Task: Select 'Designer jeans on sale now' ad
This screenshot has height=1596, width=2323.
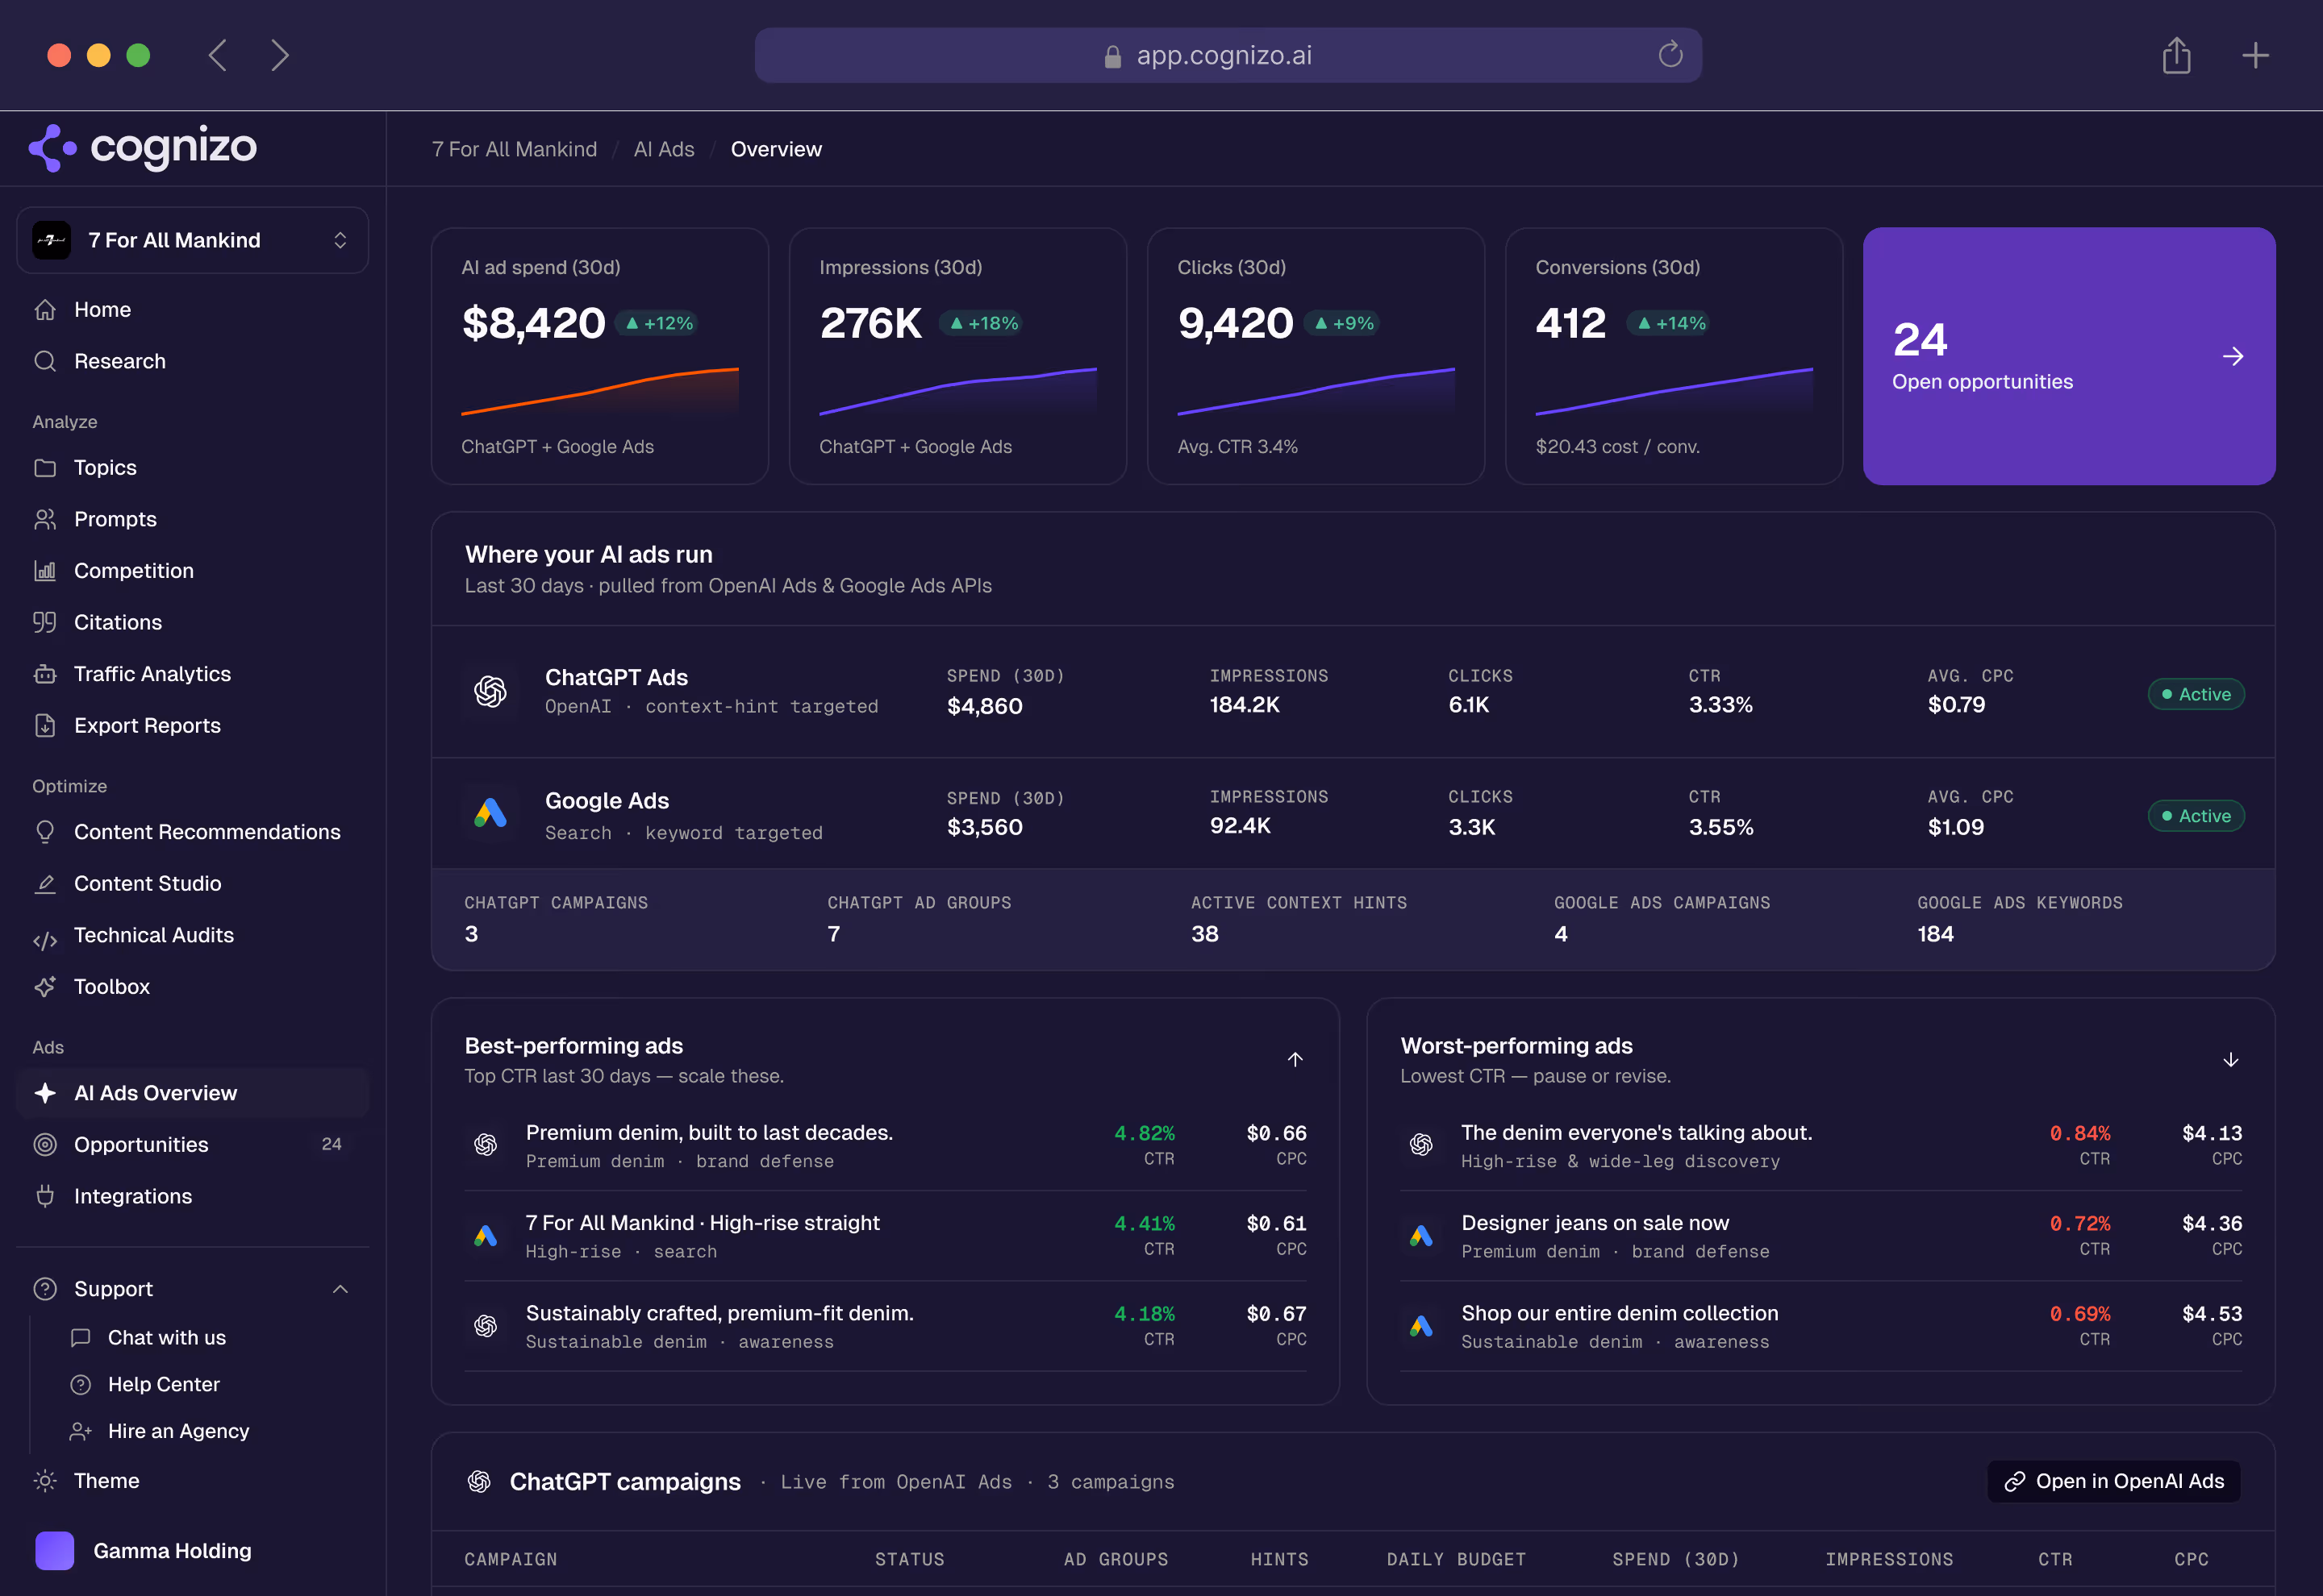Action: click(1820, 1237)
